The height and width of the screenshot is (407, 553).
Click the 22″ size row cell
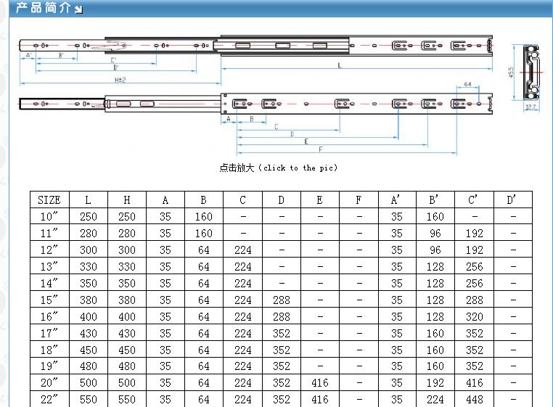click(49, 399)
